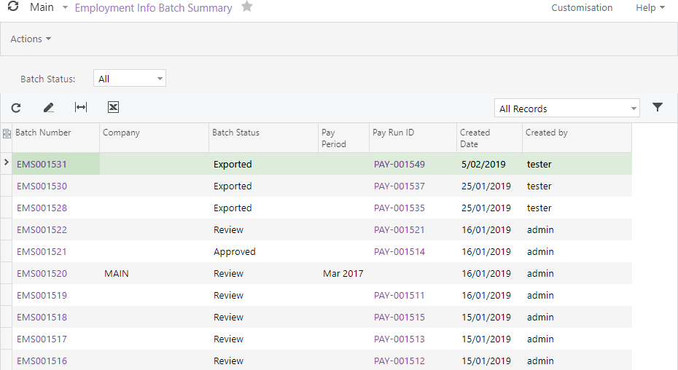Sort by Created Date column header
Screen dimensions: 678x370
click(475, 138)
